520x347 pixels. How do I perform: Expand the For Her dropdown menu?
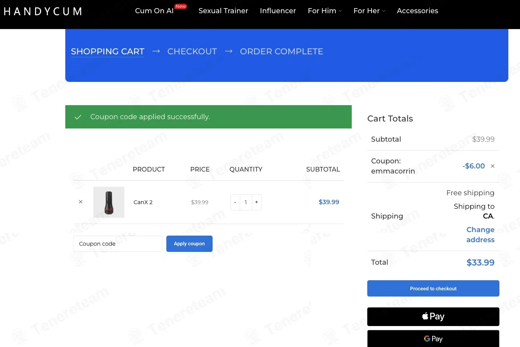coord(369,11)
